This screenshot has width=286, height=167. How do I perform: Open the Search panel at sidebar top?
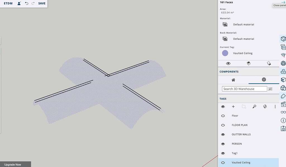tap(283, 39)
